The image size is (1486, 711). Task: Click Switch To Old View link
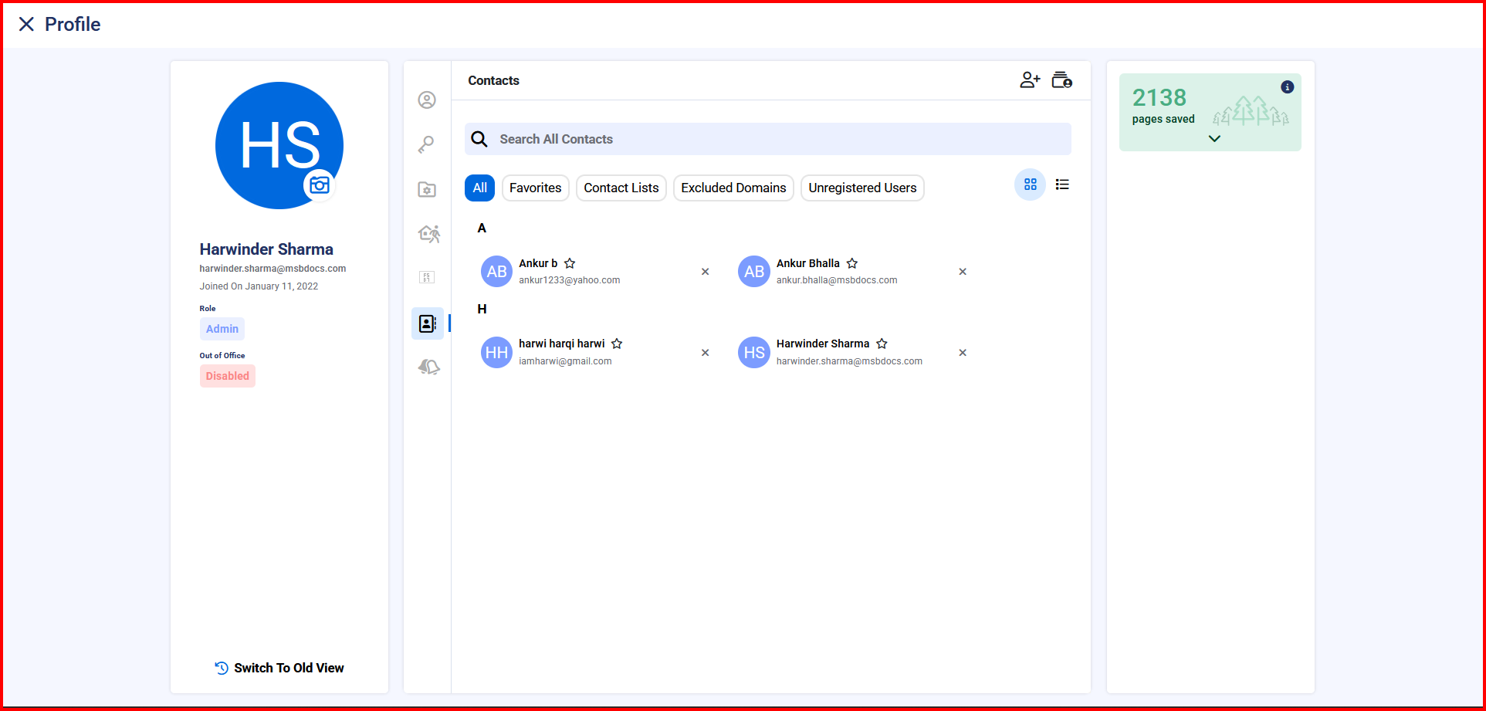tap(279, 668)
